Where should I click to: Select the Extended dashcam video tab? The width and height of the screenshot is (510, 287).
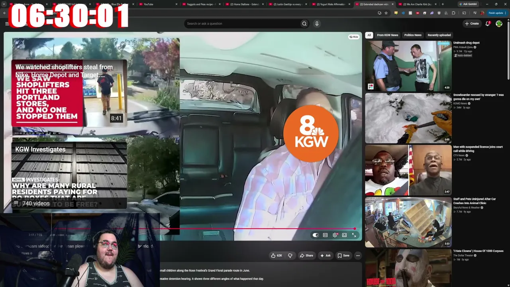point(374,4)
